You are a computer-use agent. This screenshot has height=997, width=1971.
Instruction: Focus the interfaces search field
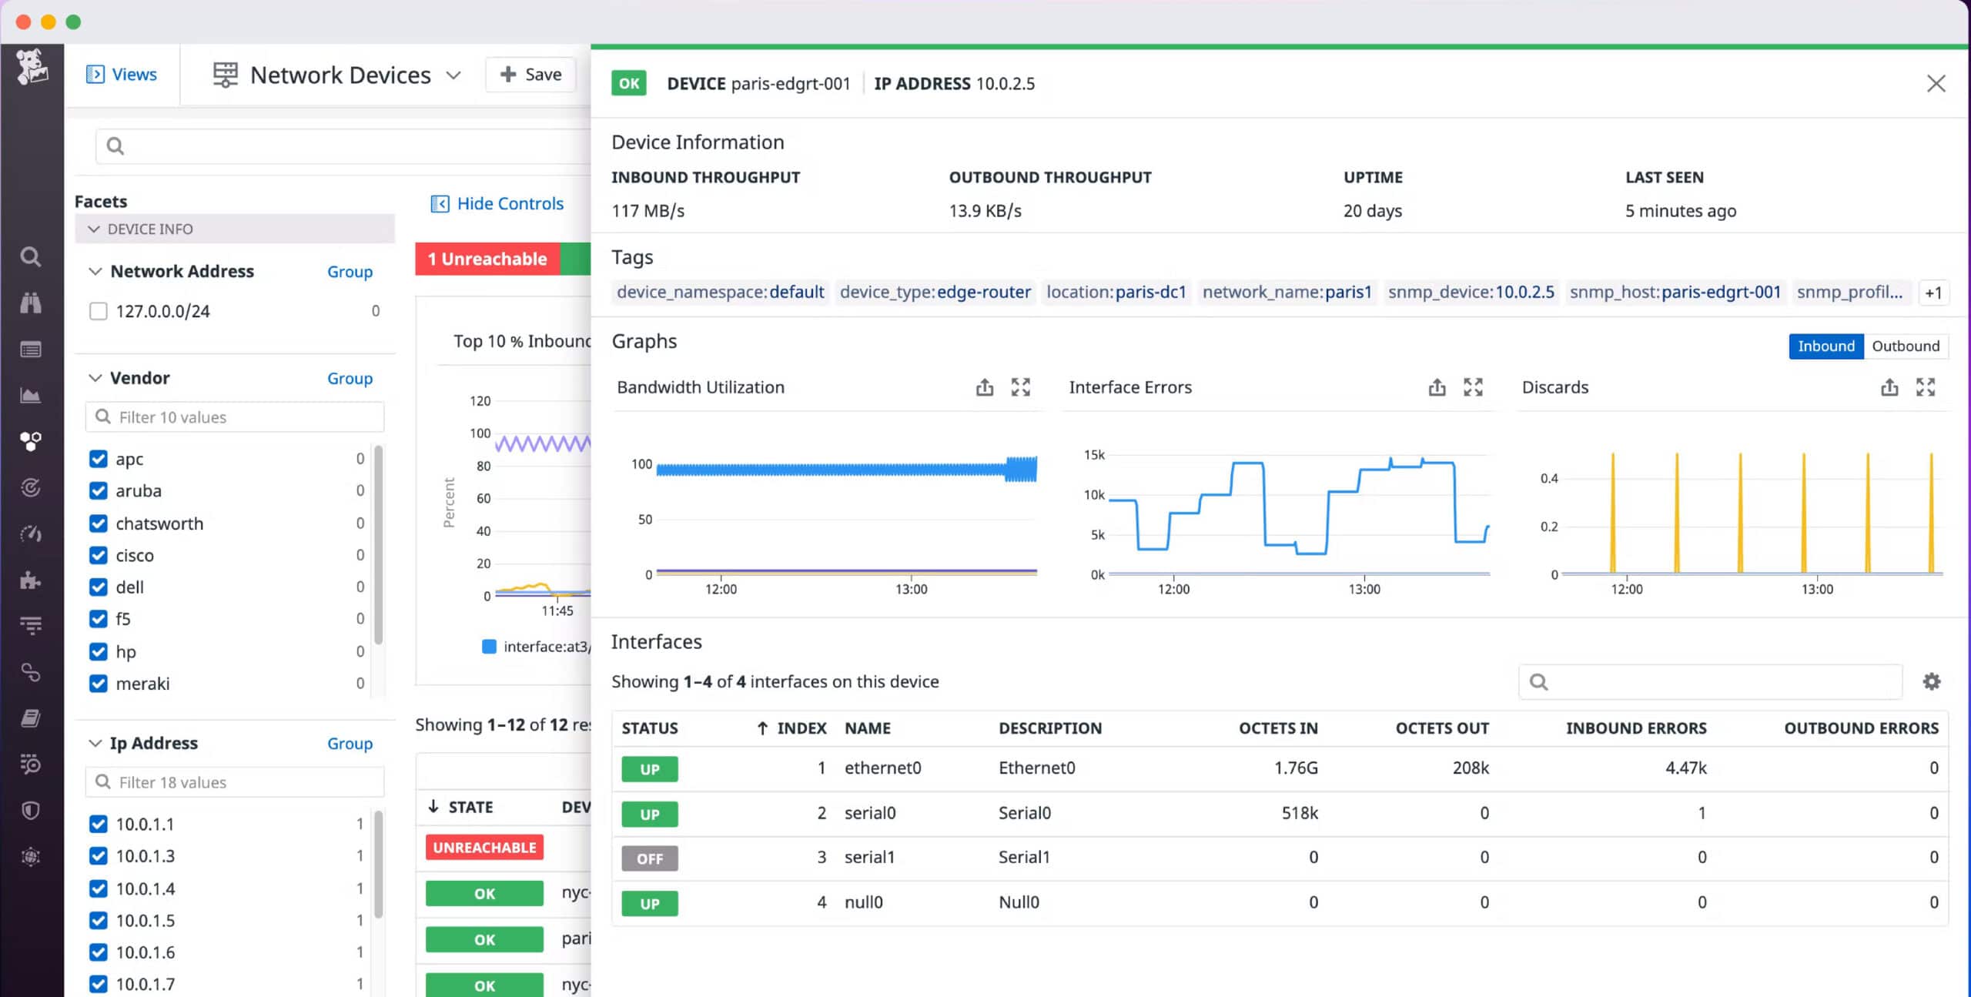[1711, 681]
